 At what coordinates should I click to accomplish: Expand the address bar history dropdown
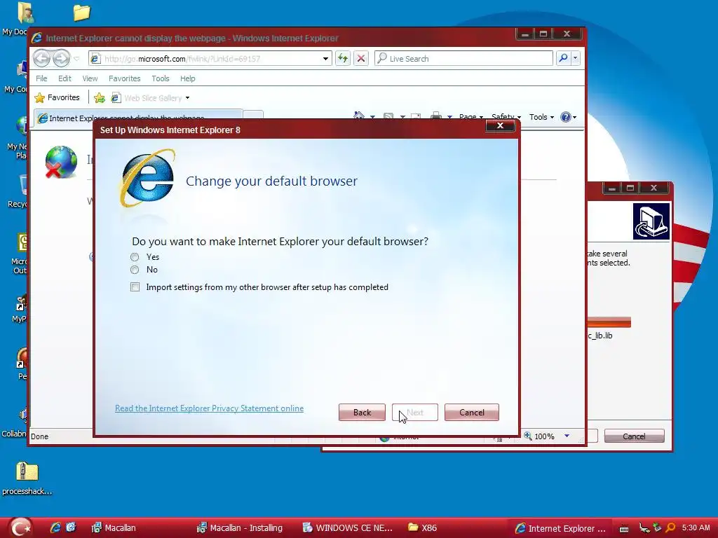[x=325, y=59]
